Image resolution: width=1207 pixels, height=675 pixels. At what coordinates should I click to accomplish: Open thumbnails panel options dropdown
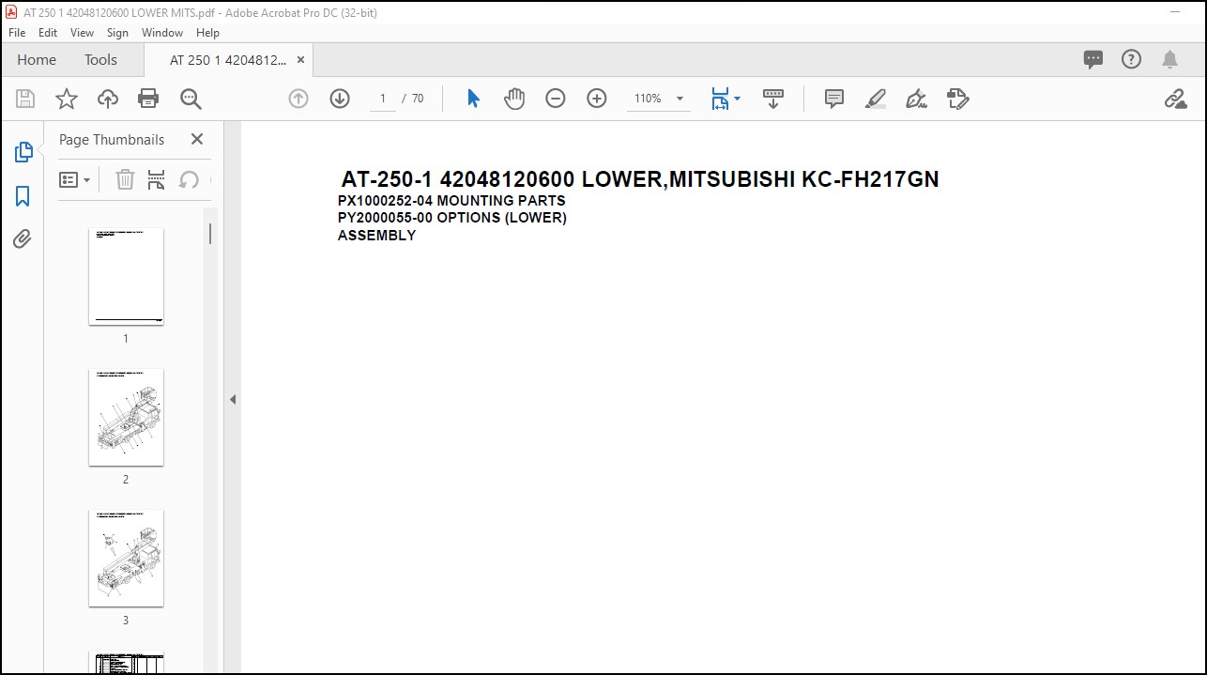coord(75,179)
